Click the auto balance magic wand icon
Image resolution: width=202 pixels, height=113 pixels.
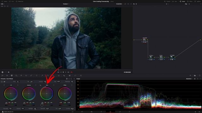pos(4,82)
